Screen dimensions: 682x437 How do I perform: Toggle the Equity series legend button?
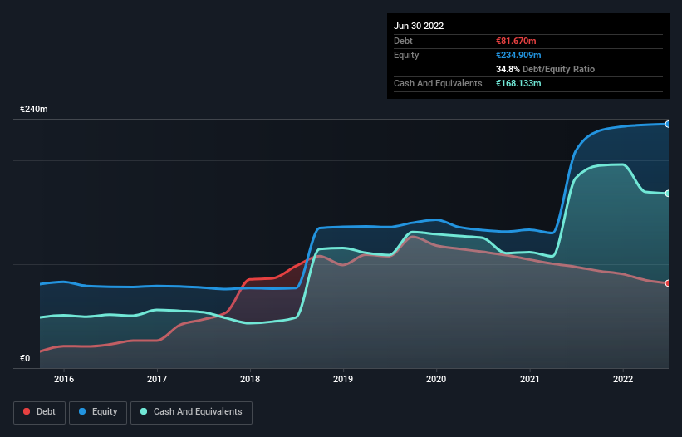(x=98, y=412)
